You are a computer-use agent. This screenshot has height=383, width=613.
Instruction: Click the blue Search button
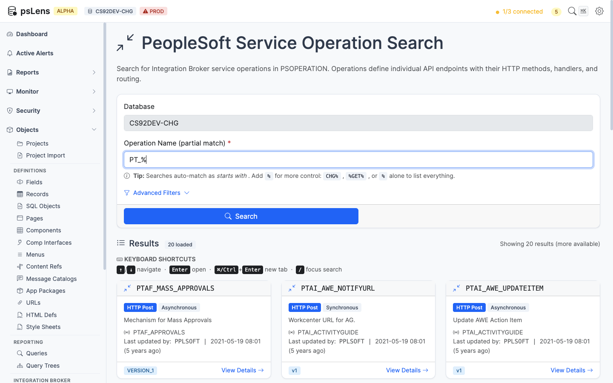point(241,216)
